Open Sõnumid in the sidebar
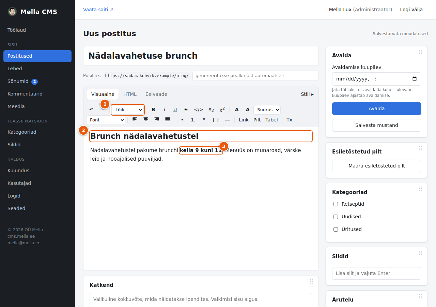 point(37,81)
